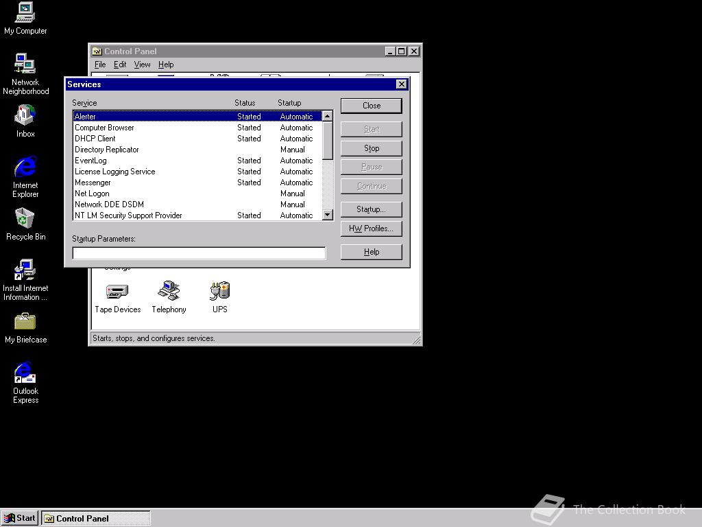Minimize the Control Panel window
This screenshot has width=702, height=527.
(x=390, y=51)
